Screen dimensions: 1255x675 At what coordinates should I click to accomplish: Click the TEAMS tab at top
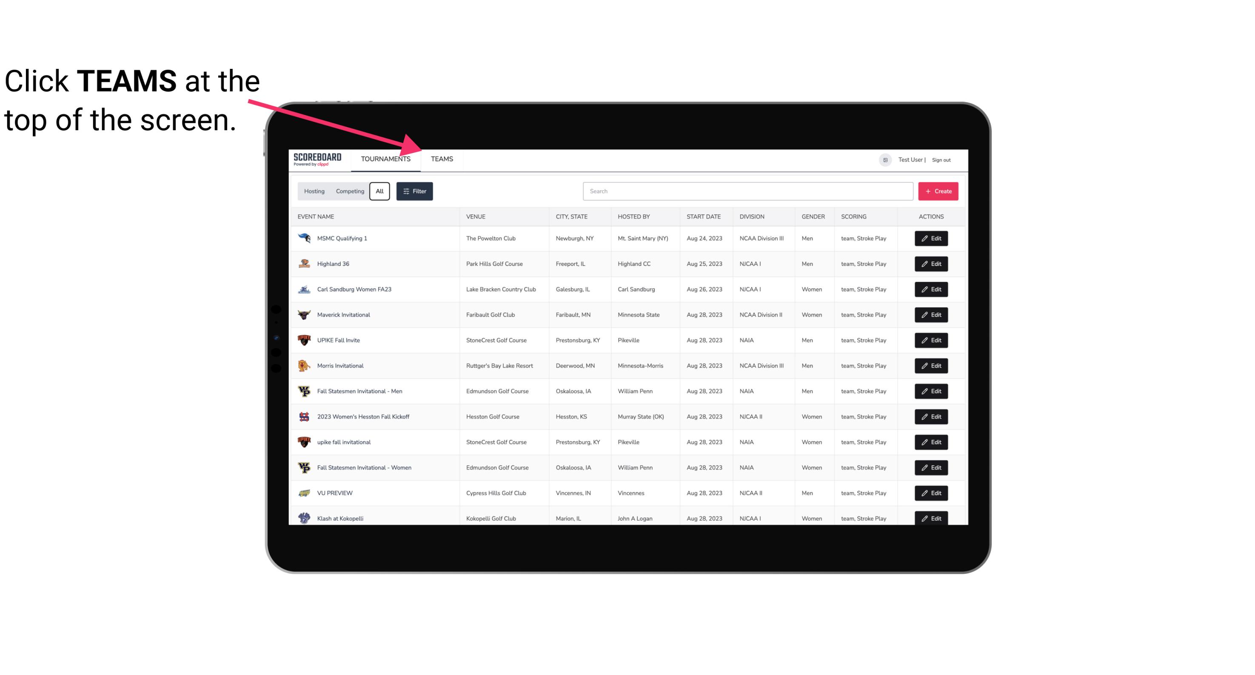click(441, 159)
